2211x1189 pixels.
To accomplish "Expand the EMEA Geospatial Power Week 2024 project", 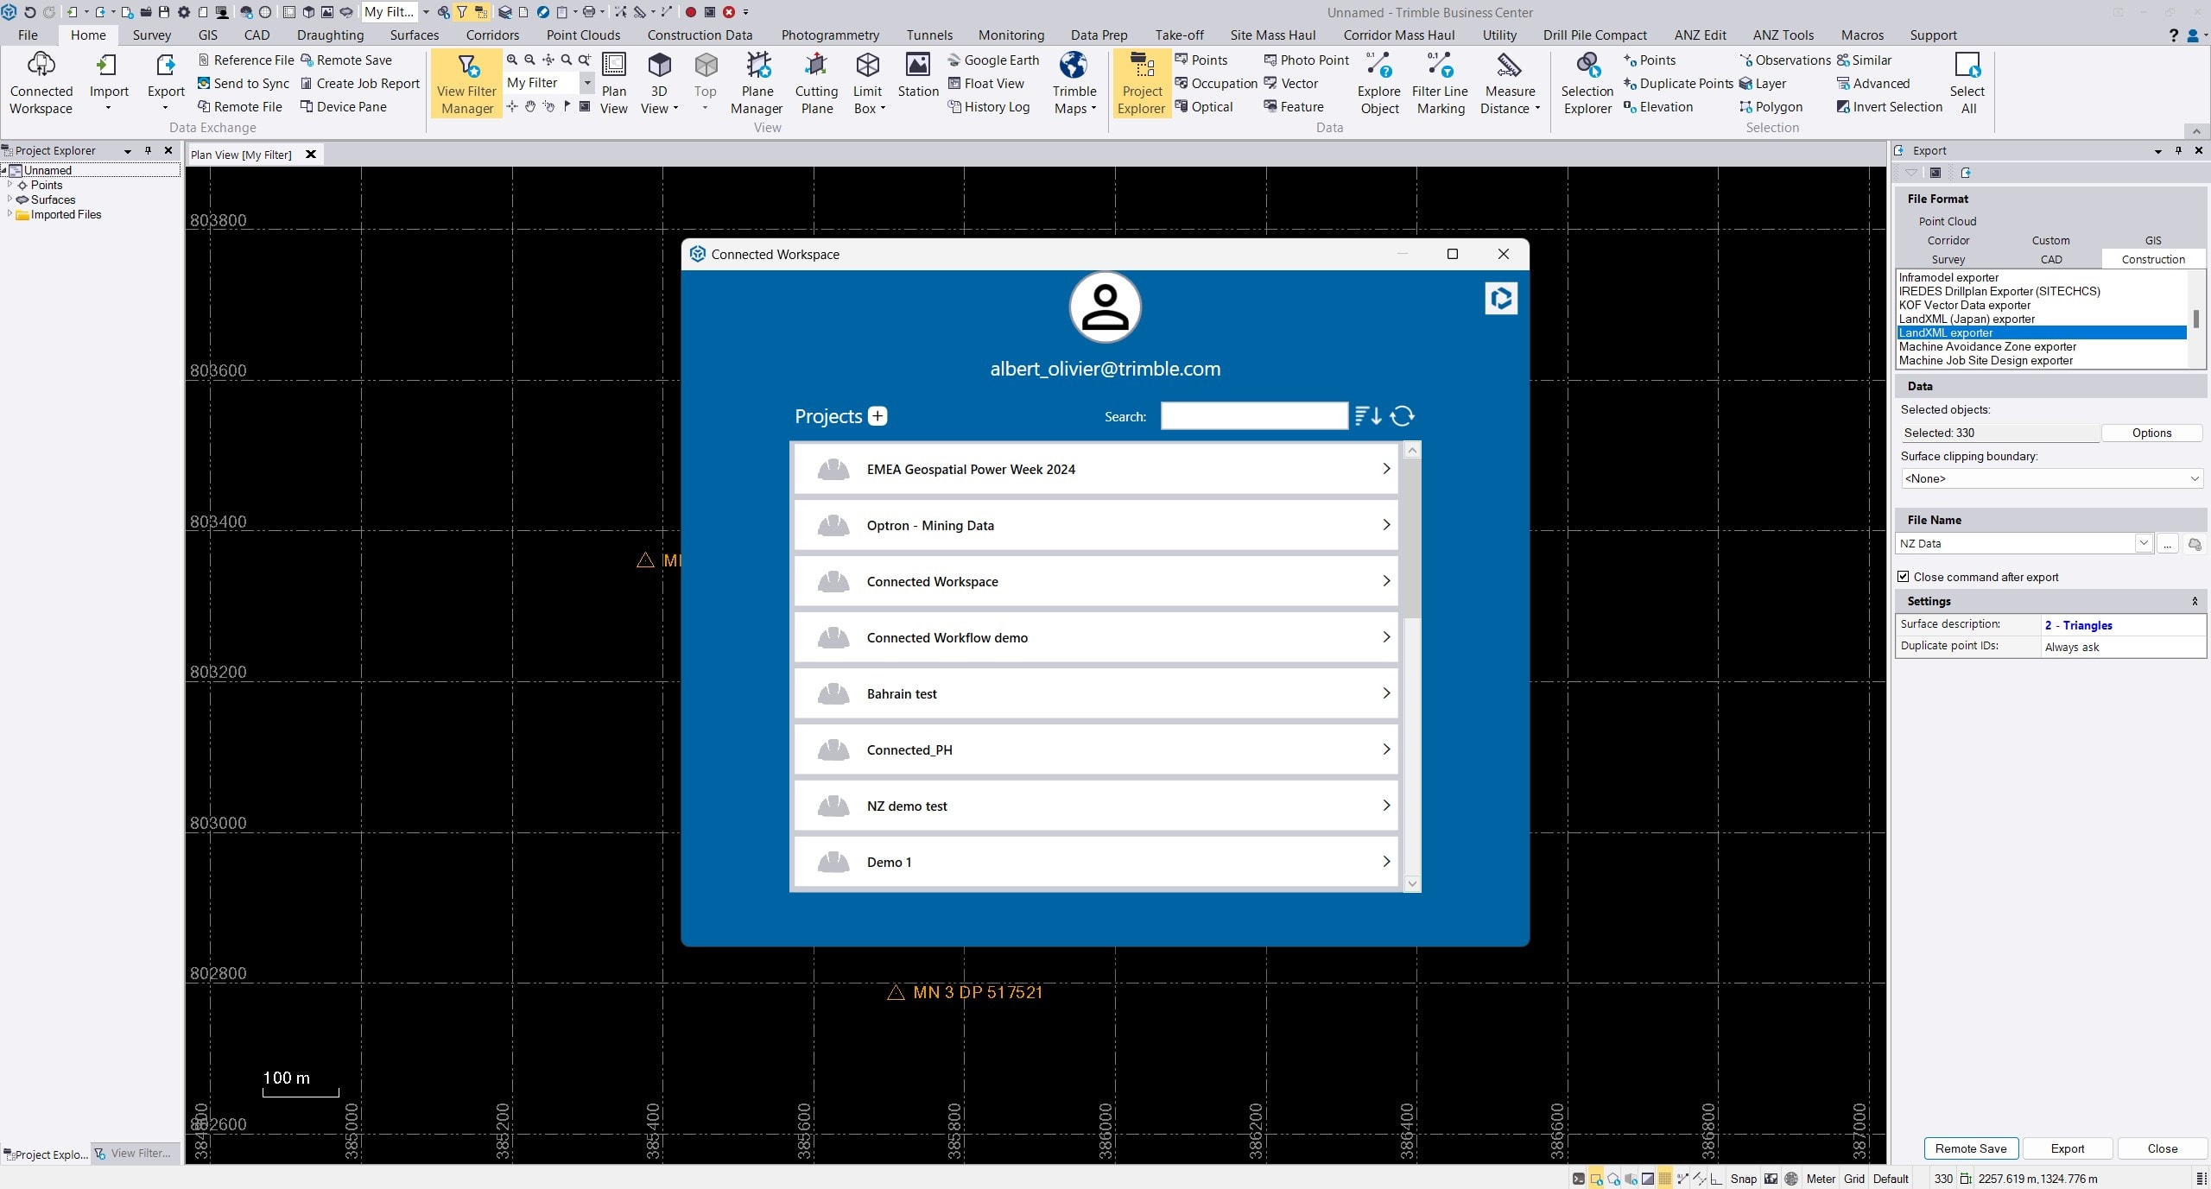I will pyautogui.click(x=1386, y=469).
